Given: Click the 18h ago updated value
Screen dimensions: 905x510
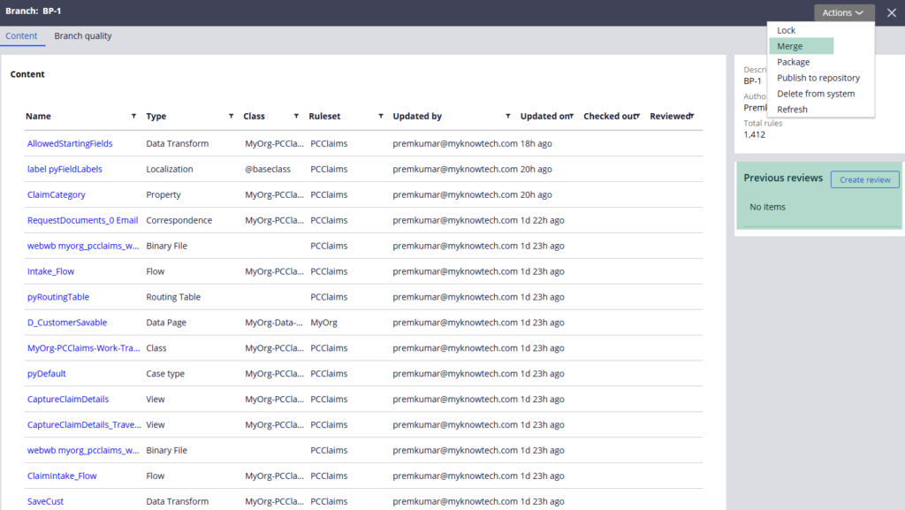Looking at the screenshot, I should pos(536,144).
